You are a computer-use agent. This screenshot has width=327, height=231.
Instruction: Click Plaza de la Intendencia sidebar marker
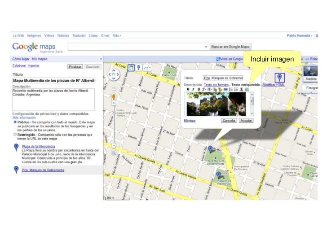point(16,147)
